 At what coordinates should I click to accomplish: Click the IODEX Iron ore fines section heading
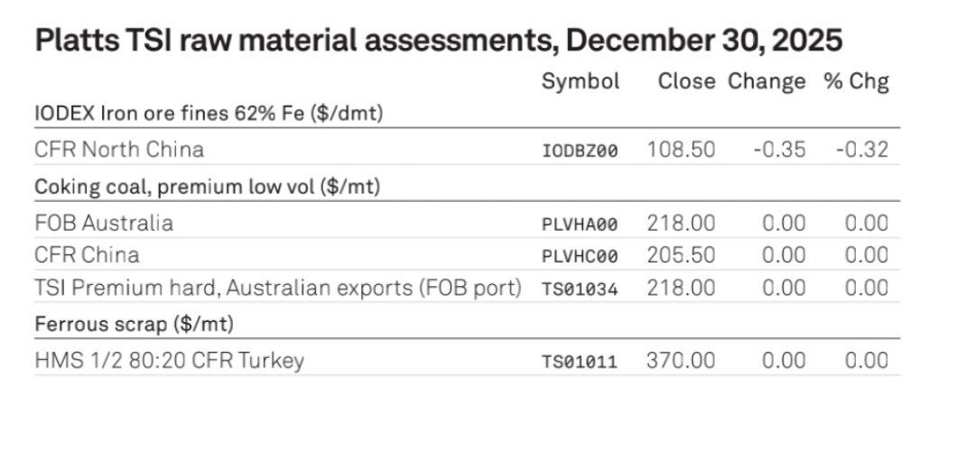pos(209,114)
